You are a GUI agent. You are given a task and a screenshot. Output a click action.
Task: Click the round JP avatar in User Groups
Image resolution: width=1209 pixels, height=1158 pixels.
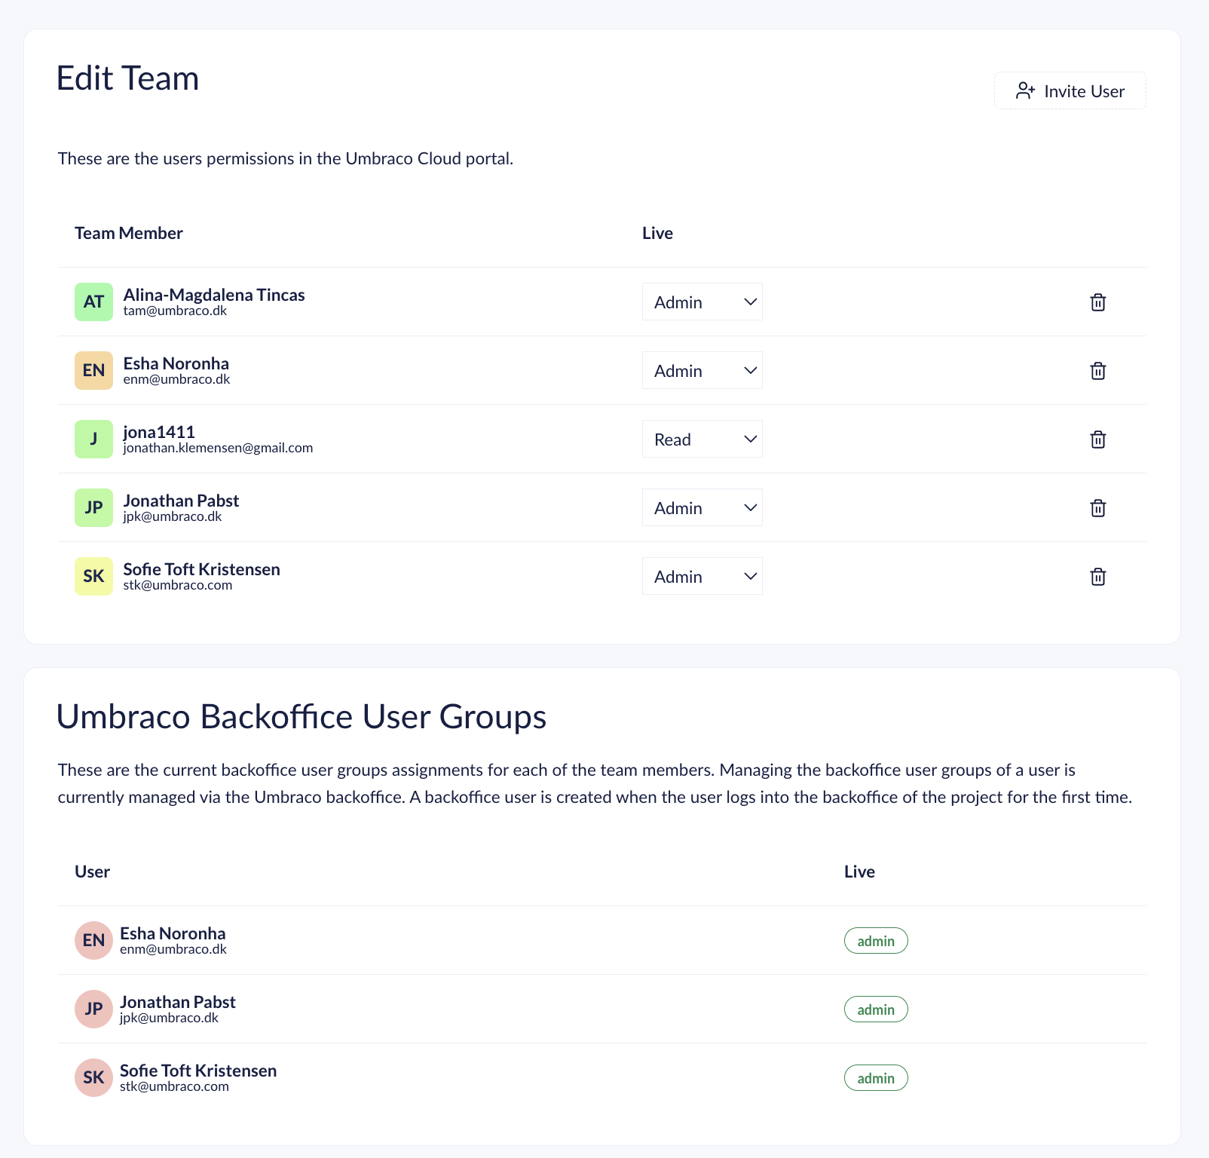tap(93, 1009)
